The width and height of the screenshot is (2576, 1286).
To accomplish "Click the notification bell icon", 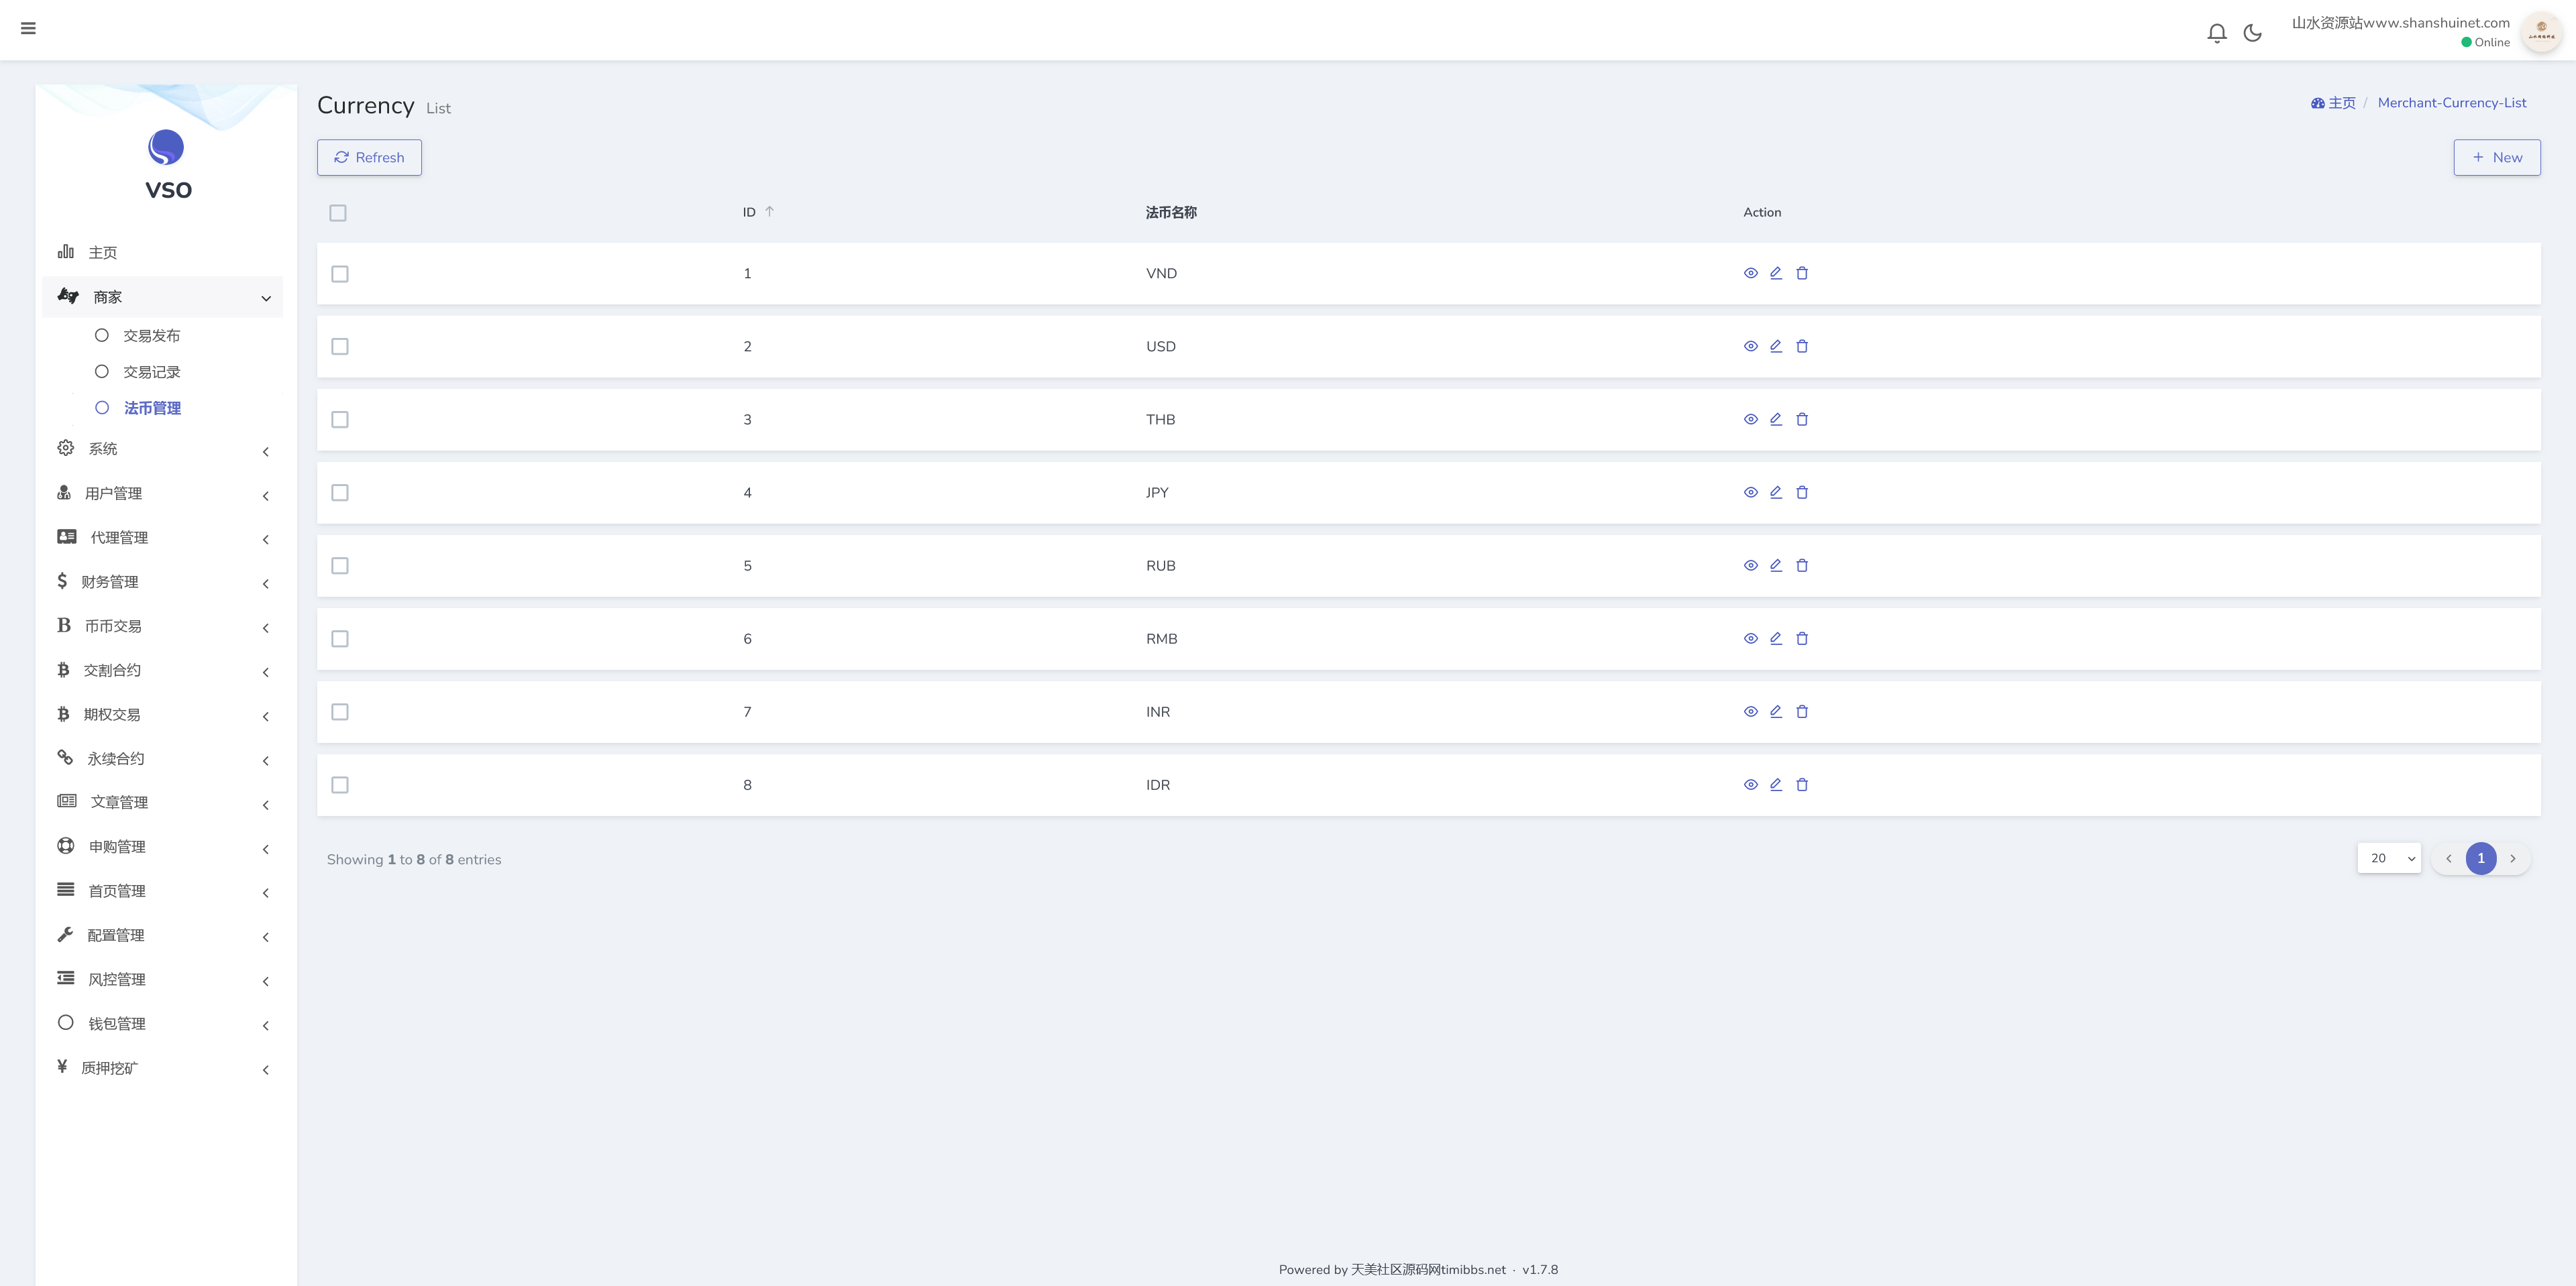I will pos(2216,33).
